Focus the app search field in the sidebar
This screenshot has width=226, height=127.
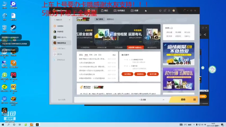tap(60, 20)
